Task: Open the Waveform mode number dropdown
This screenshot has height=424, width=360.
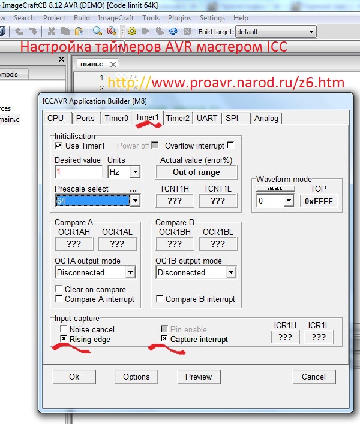Action: [x=289, y=201]
